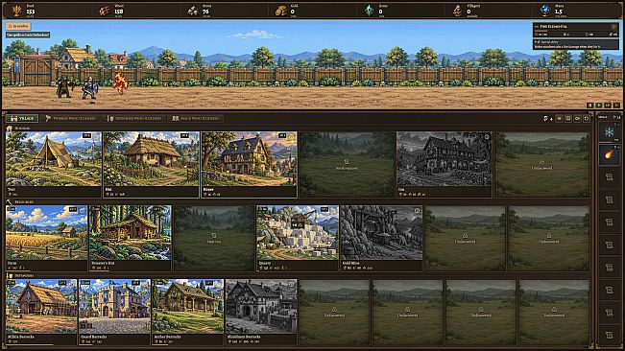Select the House building card
This screenshot has width=625, height=351.
(x=249, y=165)
